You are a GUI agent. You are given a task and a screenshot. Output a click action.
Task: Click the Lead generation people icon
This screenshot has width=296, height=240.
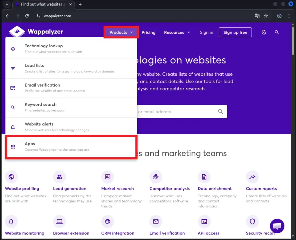[x=60, y=177]
